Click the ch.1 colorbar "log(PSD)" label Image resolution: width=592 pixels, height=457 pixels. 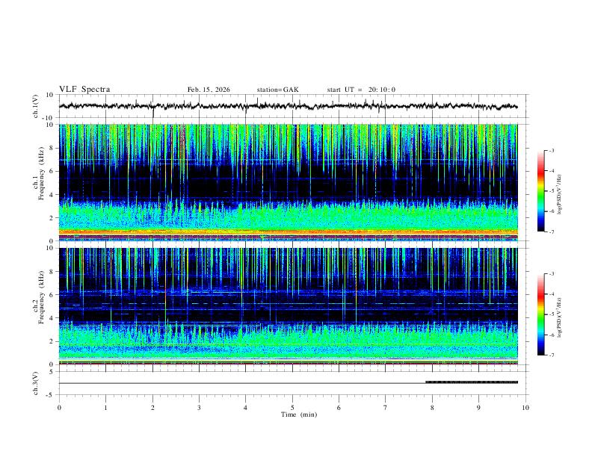click(559, 195)
